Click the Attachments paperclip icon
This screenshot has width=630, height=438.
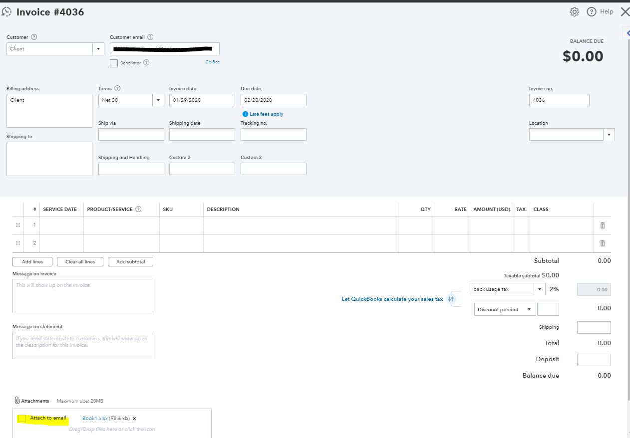click(x=16, y=400)
